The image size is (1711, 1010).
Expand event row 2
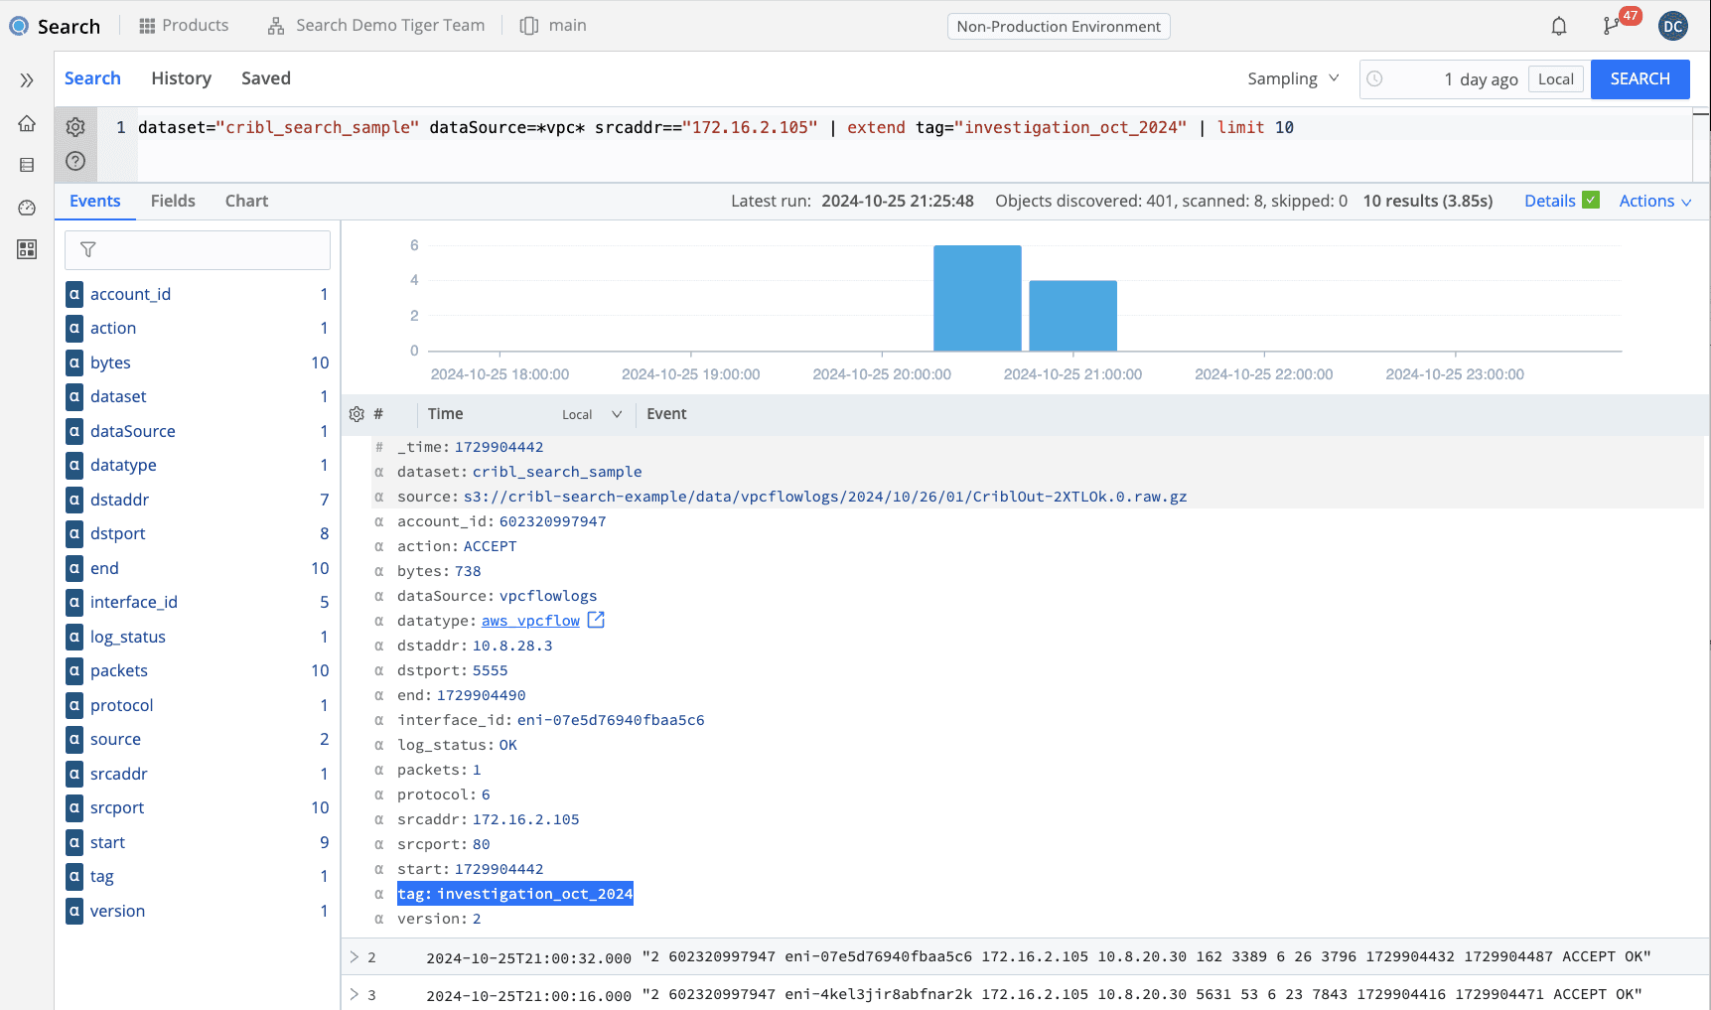355,957
